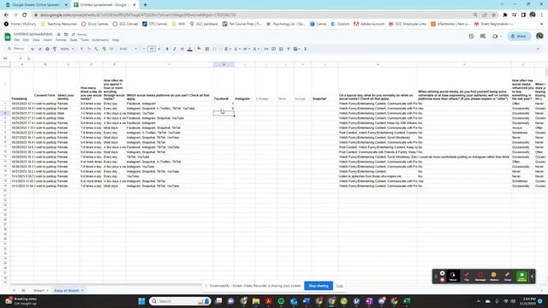Select the Paint format tool

55,50
